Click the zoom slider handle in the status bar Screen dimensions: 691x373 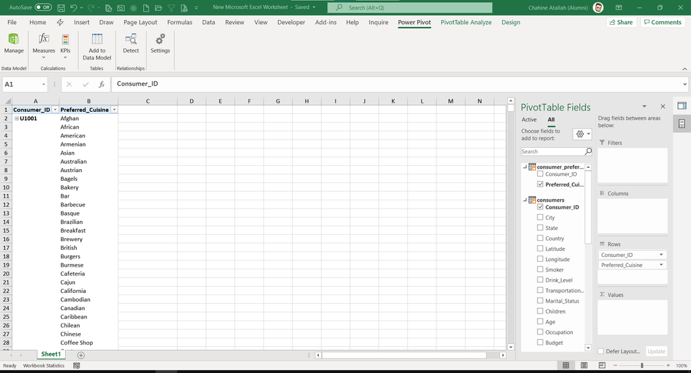(642, 365)
